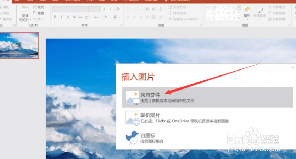Select the arrow line shape
The image size is (296, 159).
(x=224, y=8)
